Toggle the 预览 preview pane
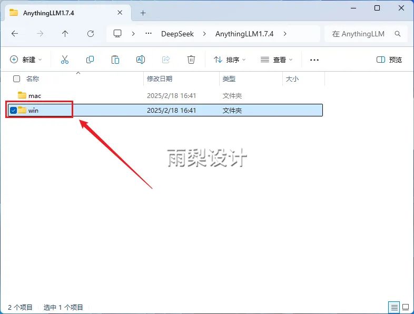Viewport: 414px width, 314px height. pyautogui.click(x=389, y=60)
